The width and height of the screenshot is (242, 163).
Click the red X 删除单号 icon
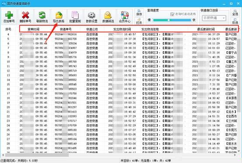(x=25, y=17)
